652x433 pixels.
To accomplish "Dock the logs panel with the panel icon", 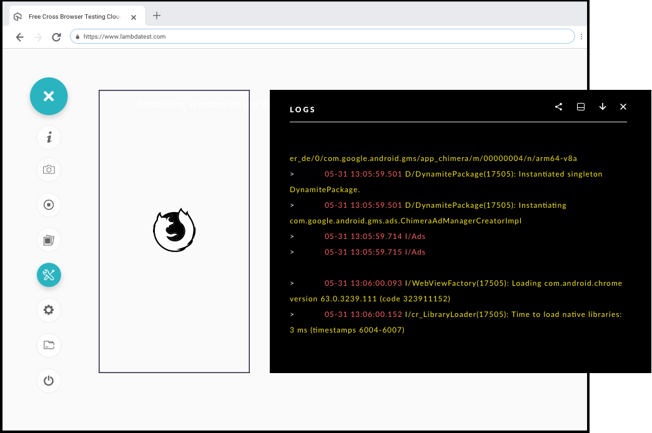I will click(580, 107).
